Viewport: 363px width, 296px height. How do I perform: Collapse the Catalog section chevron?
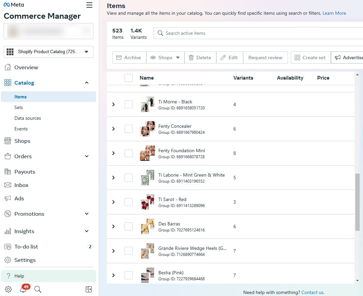(x=87, y=83)
